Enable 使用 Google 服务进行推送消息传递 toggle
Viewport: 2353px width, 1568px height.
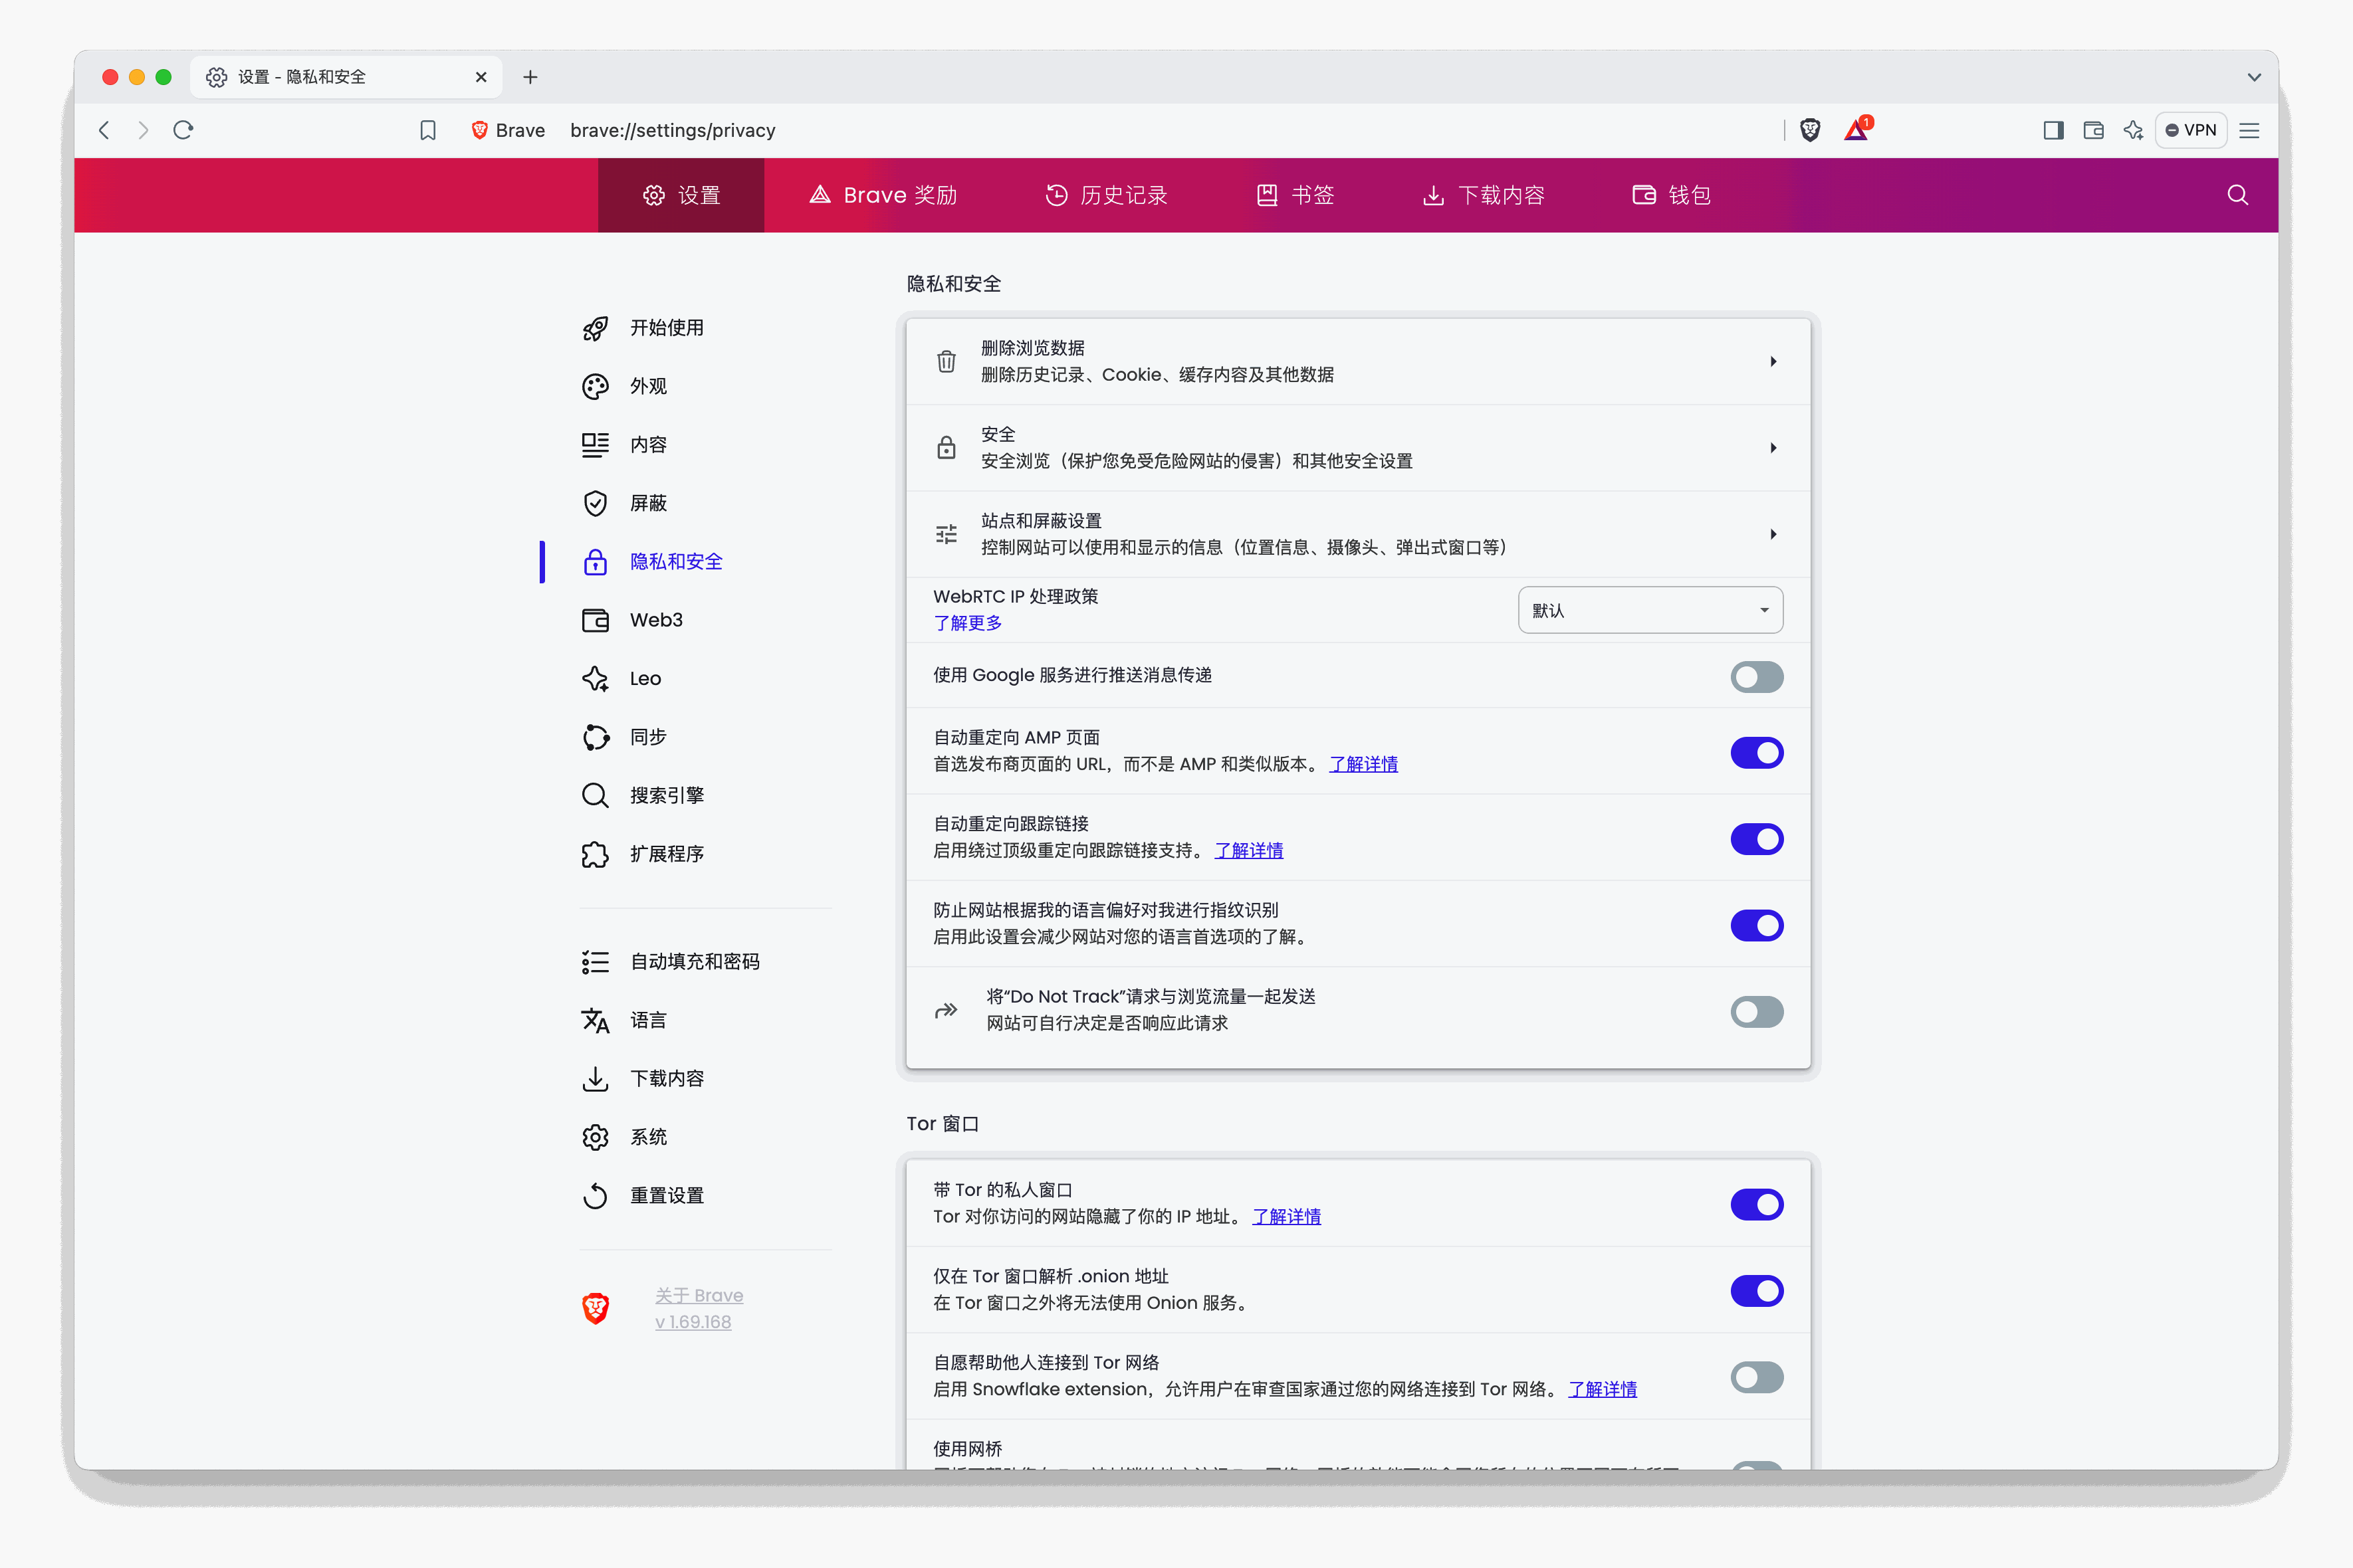point(1757,677)
